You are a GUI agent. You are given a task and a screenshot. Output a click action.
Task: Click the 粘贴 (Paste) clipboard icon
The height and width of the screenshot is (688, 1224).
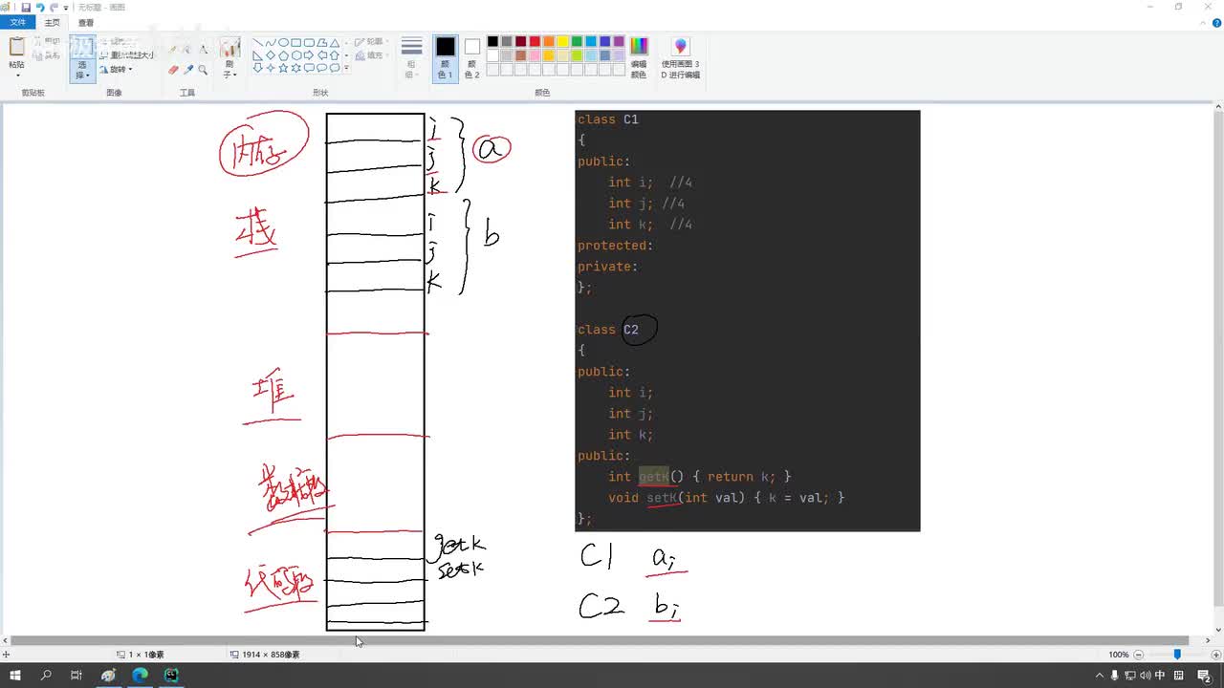click(x=16, y=46)
